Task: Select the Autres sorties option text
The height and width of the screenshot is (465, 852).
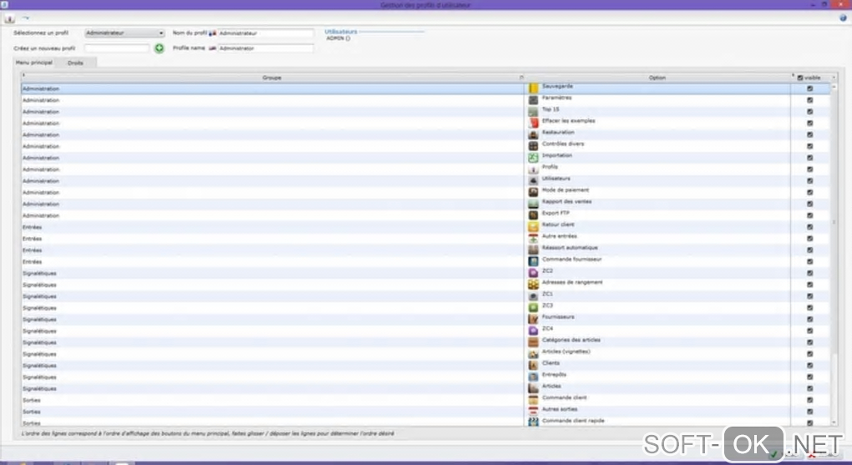Action: pyautogui.click(x=560, y=409)
